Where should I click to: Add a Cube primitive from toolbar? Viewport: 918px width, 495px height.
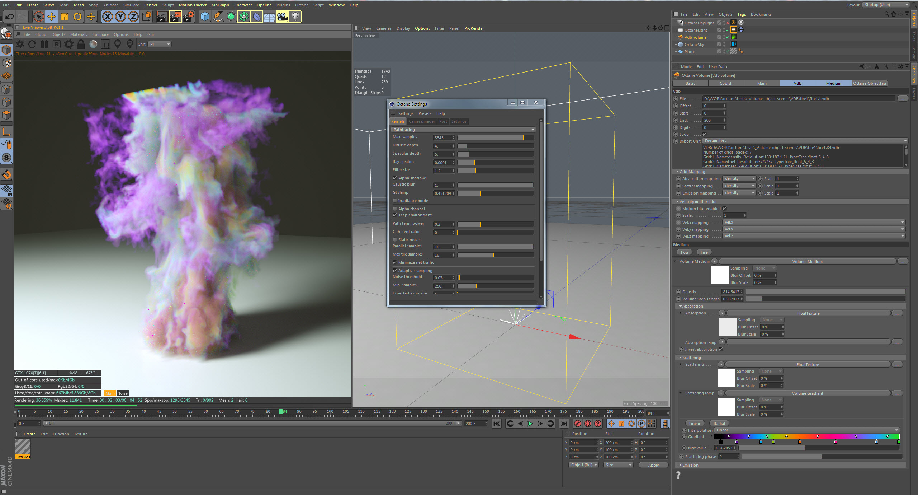205,17
